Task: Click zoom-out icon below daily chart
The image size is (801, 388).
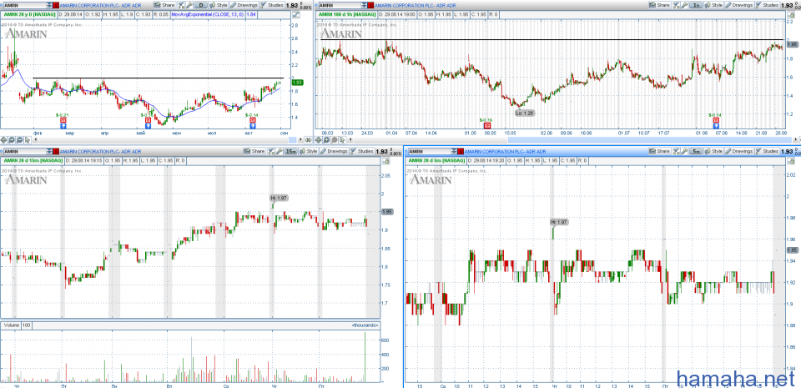Action: pos(19,140)
